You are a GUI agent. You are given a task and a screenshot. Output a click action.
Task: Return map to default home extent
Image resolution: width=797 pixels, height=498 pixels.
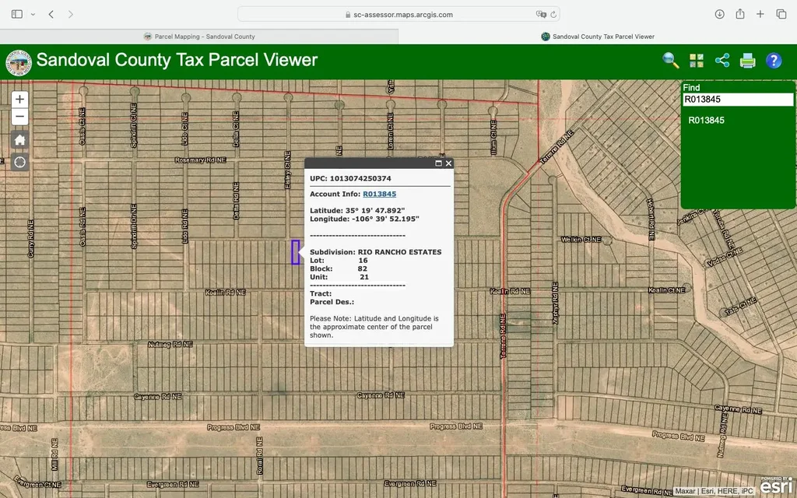tap(19, 140)
